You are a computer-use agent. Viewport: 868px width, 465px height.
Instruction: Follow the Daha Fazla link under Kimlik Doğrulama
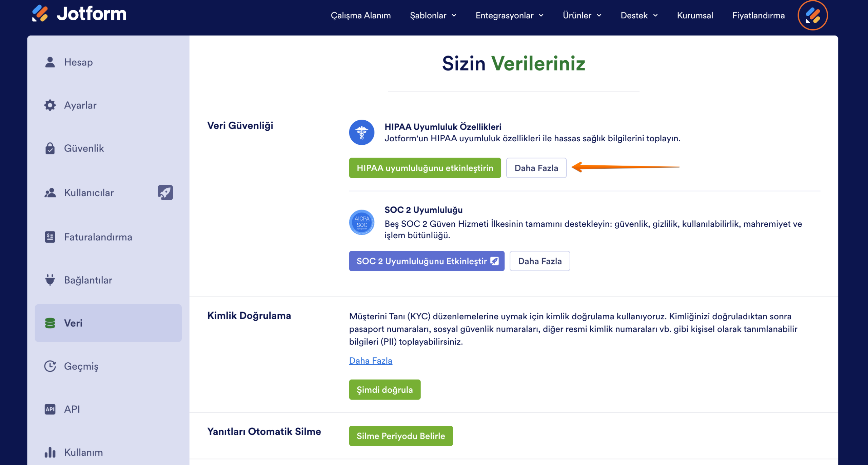pos(371,361)
